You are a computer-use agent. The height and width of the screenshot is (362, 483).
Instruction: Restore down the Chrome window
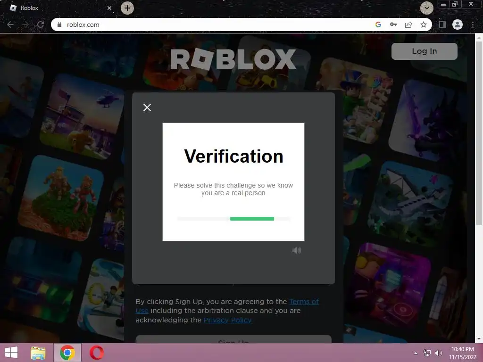coord(455,4)
